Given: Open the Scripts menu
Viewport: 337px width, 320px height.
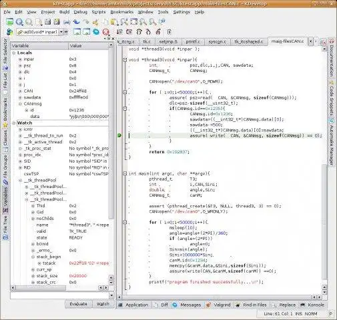Looking at the screenshot, I should [99, 12].
